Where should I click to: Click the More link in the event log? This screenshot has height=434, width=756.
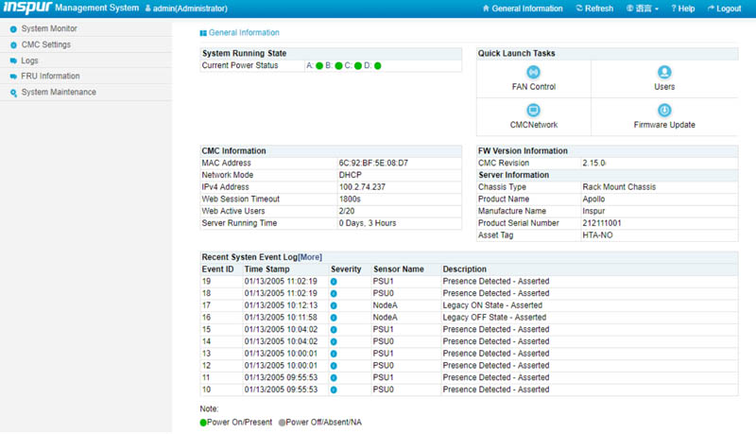tap(310, 257)
